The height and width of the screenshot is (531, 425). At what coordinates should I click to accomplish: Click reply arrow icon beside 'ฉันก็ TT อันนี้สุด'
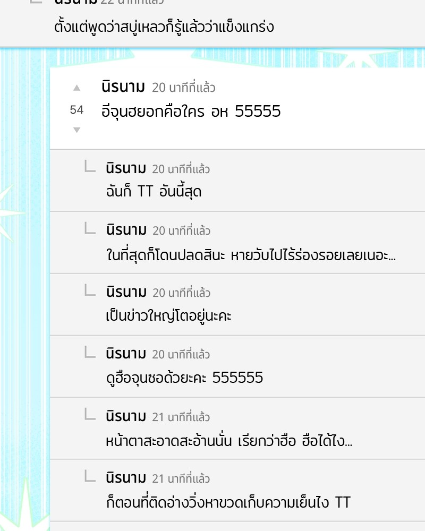pyautogui.click(x=90, y=166)
